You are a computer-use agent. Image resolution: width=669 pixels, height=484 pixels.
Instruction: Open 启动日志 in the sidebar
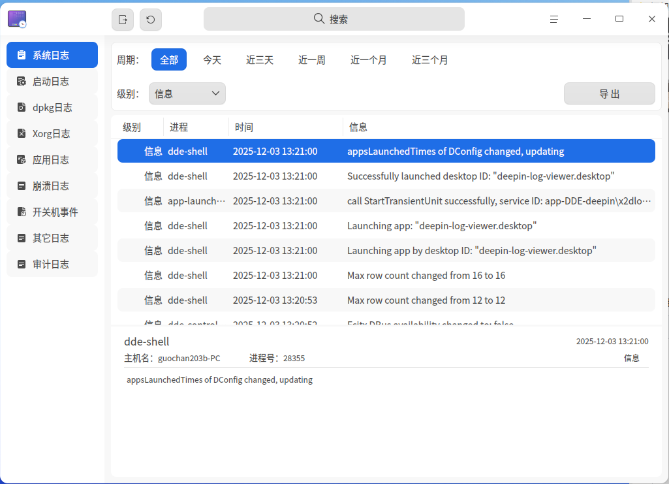click(52, 81)
